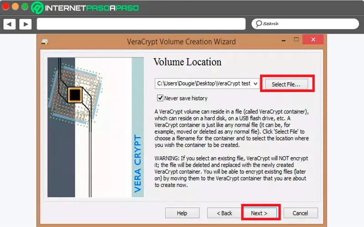Go back with the < Back button
This screenshot has height=227, width=364.
pos(224,213)
